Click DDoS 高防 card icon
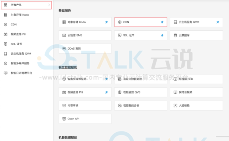Viewport: 229px width, 141px height. [64, 49]
